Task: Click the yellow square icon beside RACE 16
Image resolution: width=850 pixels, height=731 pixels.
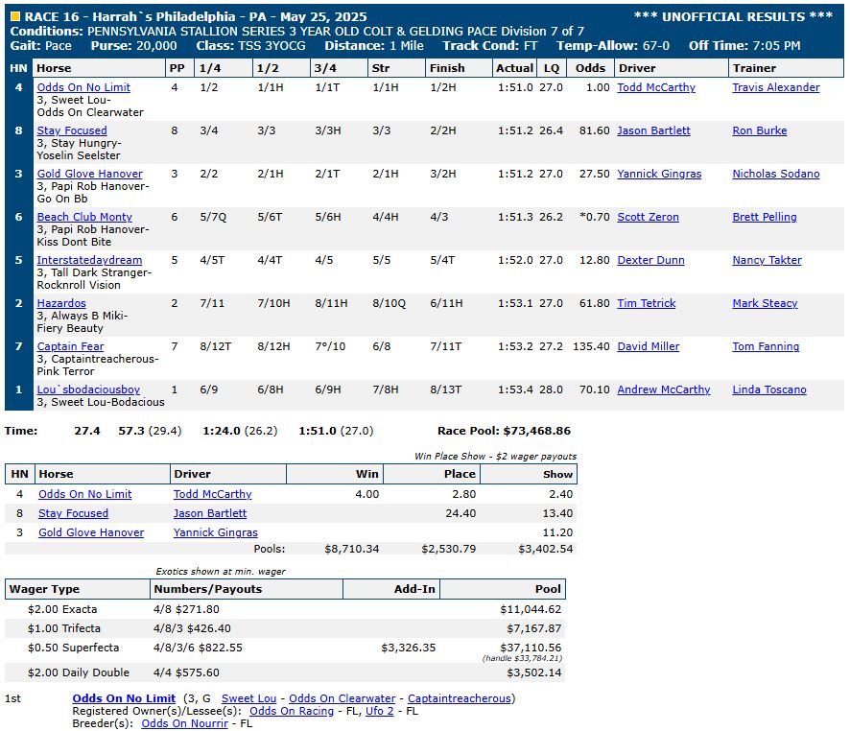Action: (x=14, y=16)
